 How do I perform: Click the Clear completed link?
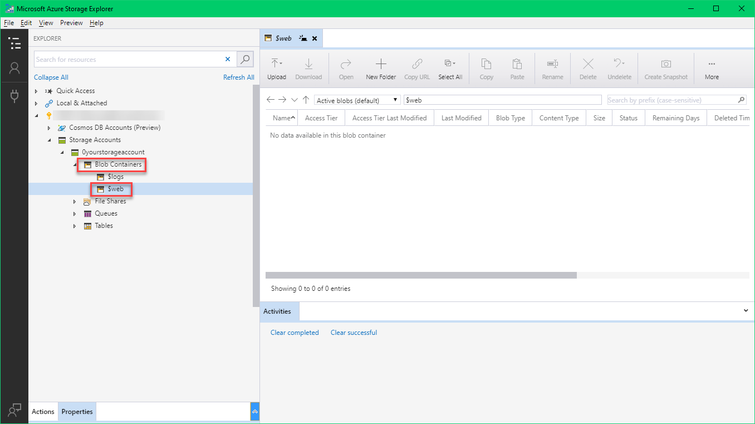coord(295,333)
